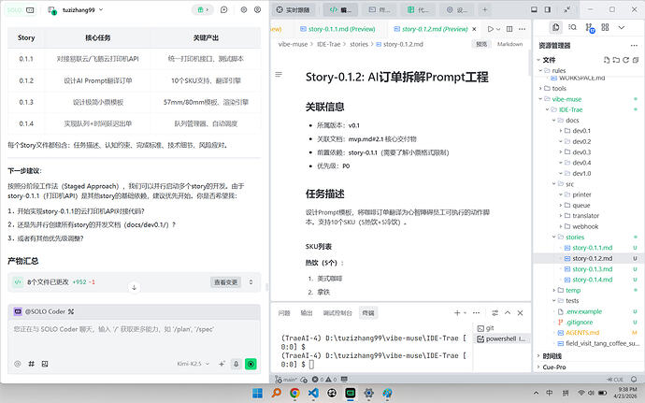Switch to 实时跟随 tab

pos(293,9)
